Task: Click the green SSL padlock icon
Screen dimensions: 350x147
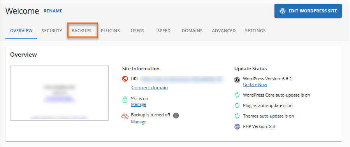Action: [125, 100]
